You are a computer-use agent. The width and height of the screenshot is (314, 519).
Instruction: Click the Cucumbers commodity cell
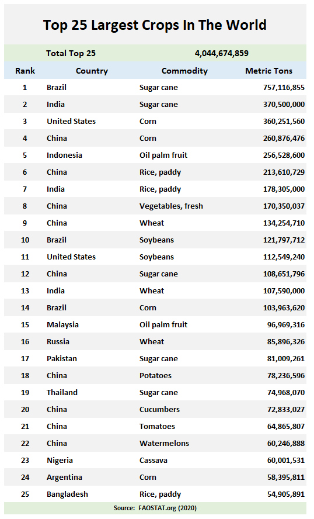pos(160,410)
